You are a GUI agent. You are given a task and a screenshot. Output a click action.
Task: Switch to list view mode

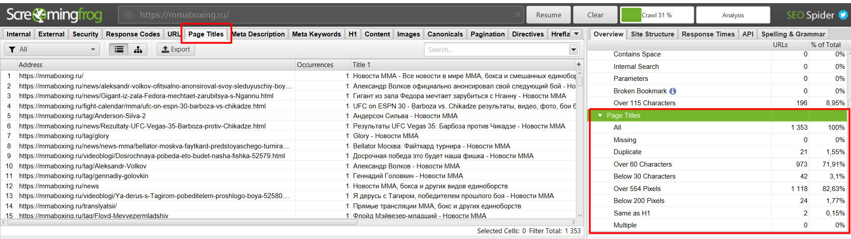click(x=119, y=49)
